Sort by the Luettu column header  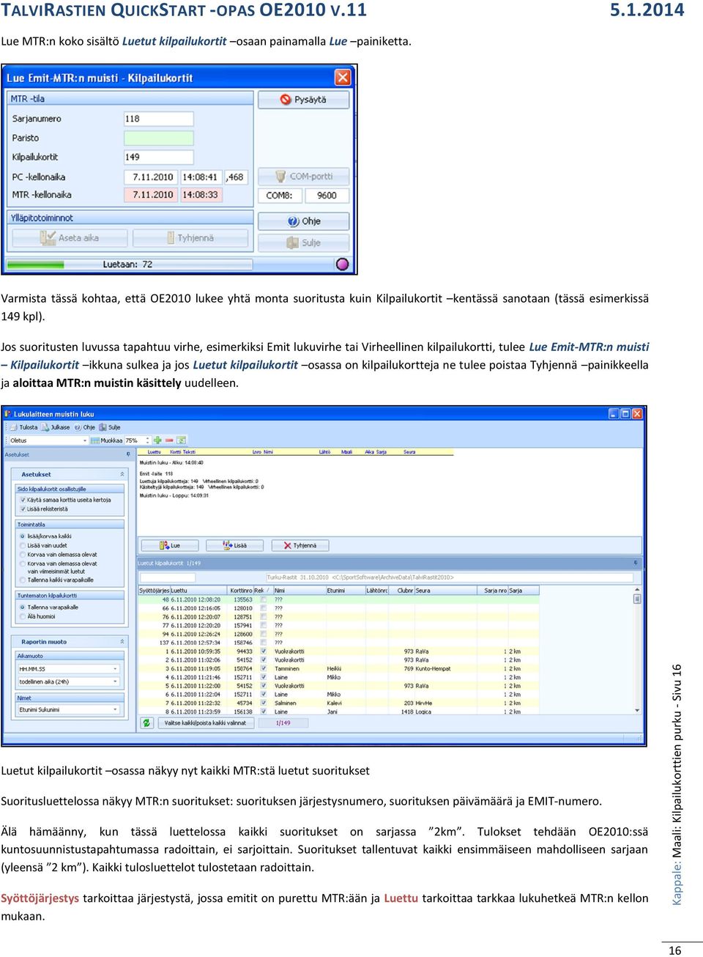(x=198, y=590)
